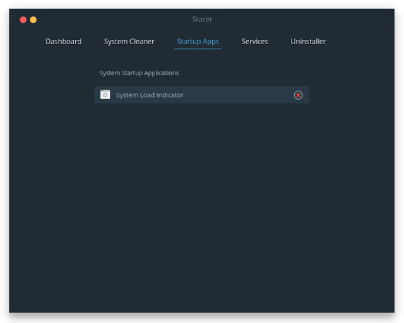Open the Dashboard tab
The image size is (404, 323).
63,42
